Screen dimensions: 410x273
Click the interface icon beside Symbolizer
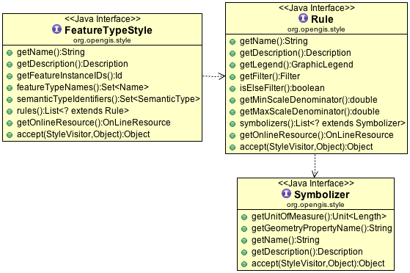click(x=286, y=194)
